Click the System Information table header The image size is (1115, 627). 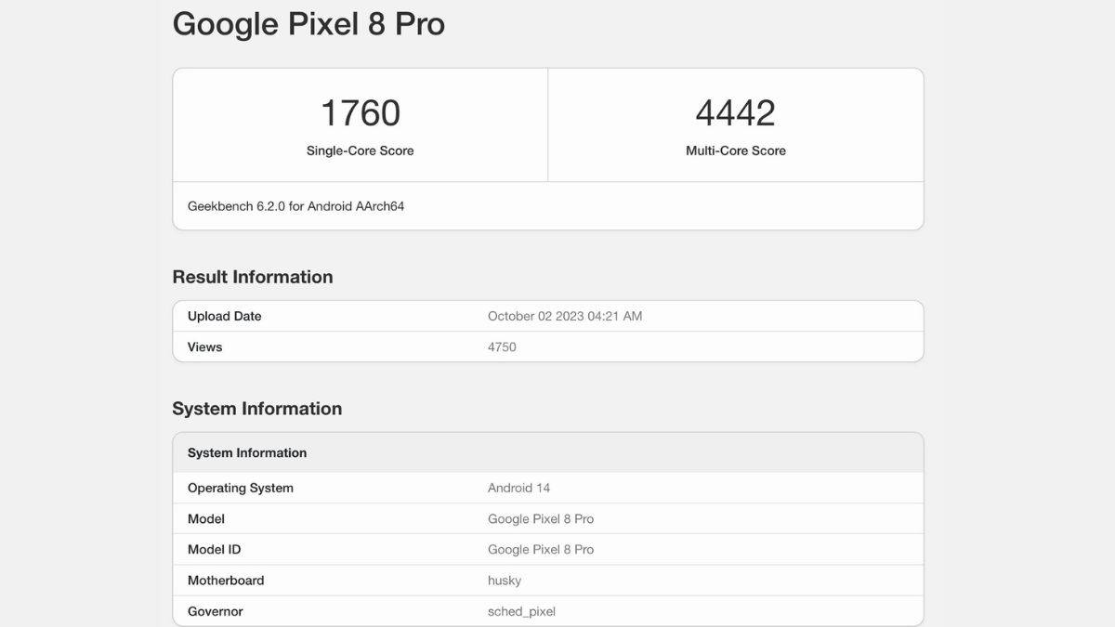tap(246, 452)
